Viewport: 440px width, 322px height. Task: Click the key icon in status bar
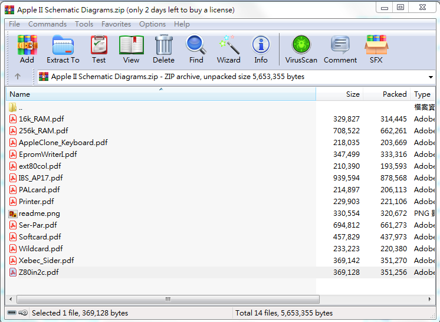23,313
